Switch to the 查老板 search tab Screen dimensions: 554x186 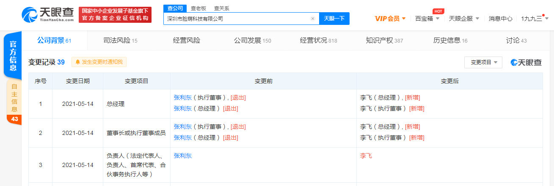[198, 8]
